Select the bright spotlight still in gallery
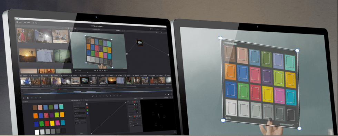Viewport: 338px width, 136px height. (x=43, y=35)
